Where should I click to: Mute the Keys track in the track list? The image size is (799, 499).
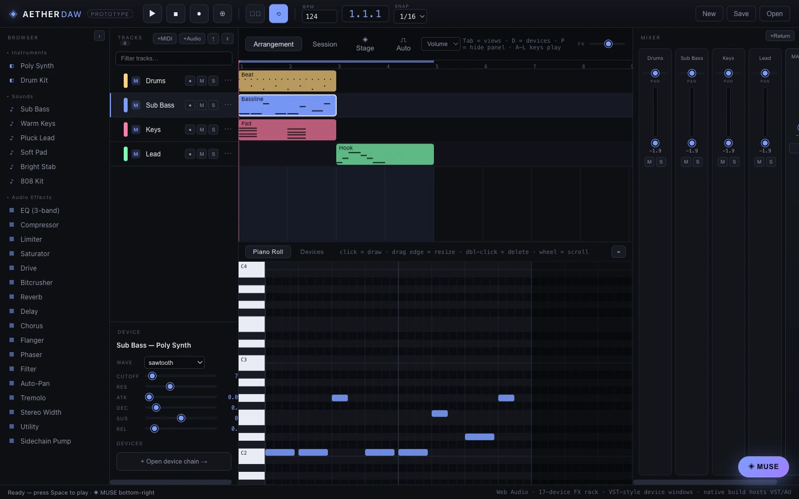coord(201,130)
